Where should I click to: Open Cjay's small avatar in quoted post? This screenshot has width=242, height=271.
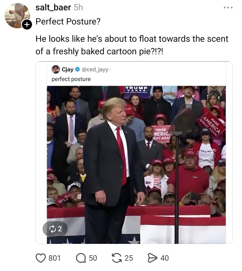click(56, 69)
